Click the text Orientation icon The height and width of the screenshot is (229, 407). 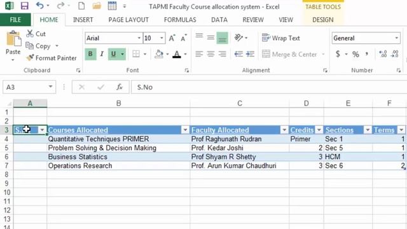click(x=238, y=38)
